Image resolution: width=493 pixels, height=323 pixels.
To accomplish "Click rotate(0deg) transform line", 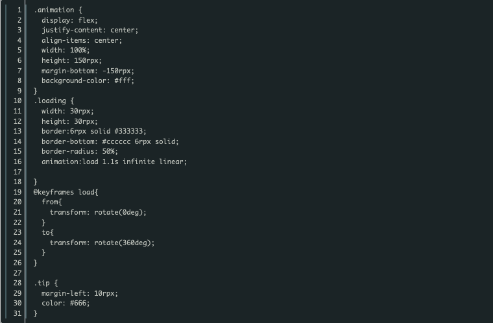I will click(x=98, y=212).
